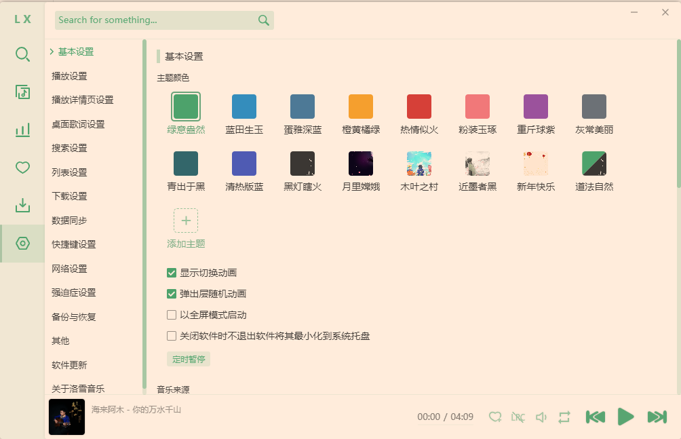Apply the 青出于黑 teal theme
The image size is (681, 439).
[x=186, y=164]
